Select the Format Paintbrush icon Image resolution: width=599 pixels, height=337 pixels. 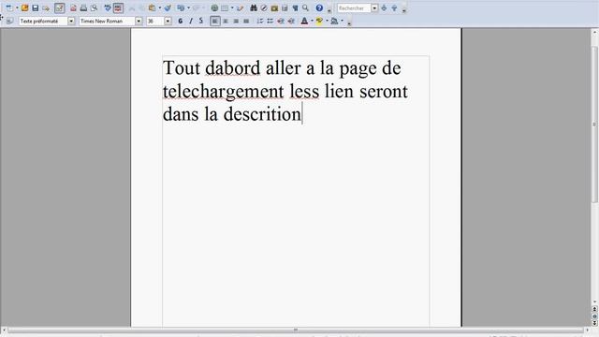[x=168, y=7]
